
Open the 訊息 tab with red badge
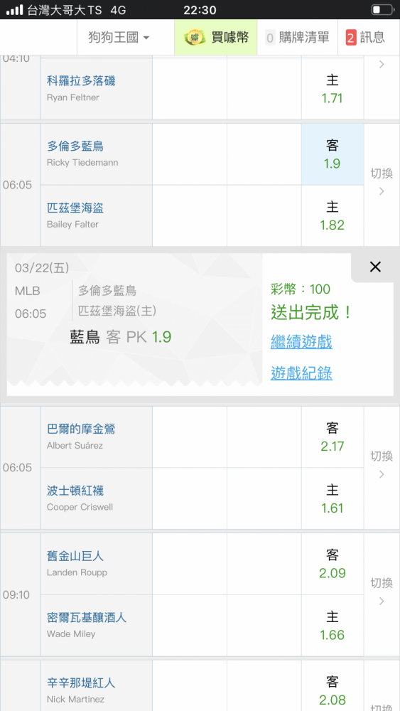(x=365, y=38)
